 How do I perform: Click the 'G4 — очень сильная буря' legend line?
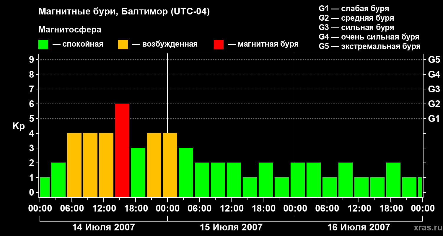369,37
